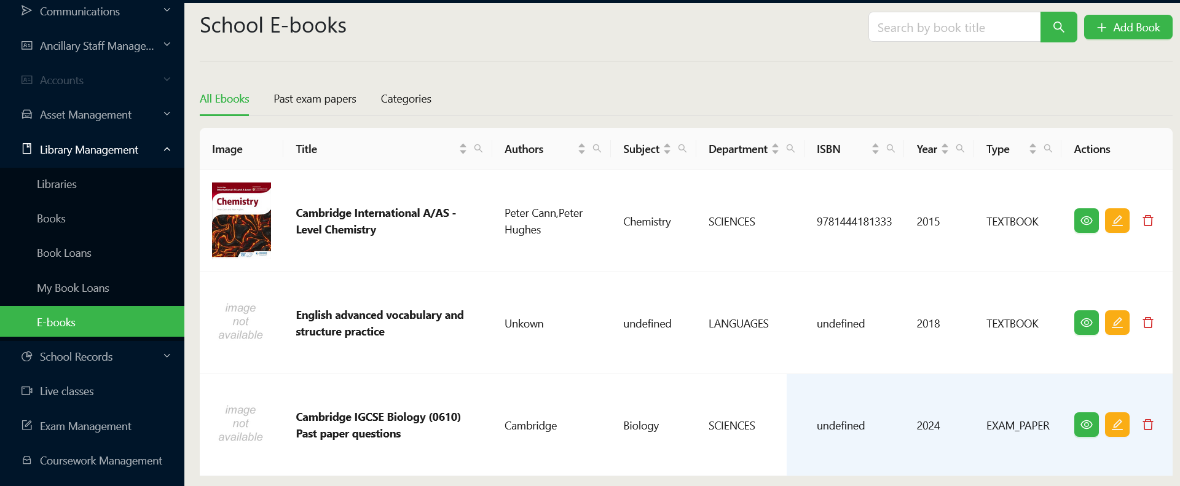Screen dimensions: 1180x486
Task: Click the Chemistry book cover thumbnail
Action: tap(242, 220)
